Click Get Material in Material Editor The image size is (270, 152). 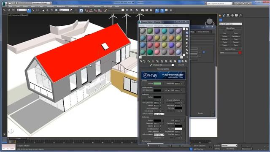(141, 61)
